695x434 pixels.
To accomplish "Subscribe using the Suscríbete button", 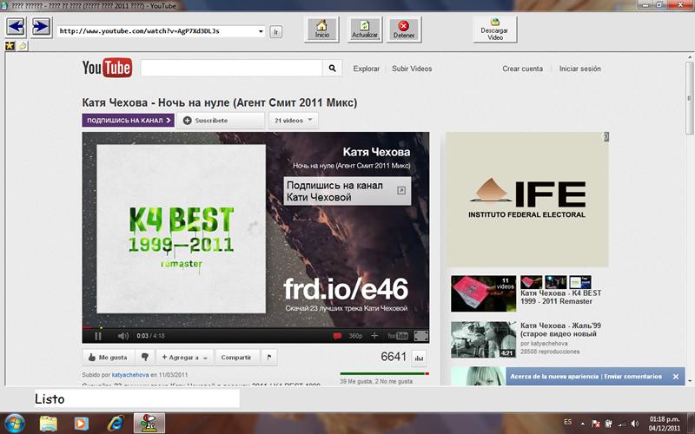I will [x=221, y=121].
